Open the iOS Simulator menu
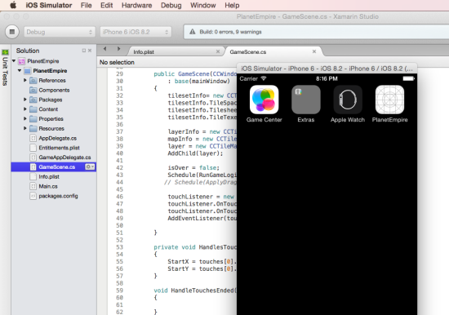This screenshot has height=315, width=449. pyautogui.click(x=49, y=5)
